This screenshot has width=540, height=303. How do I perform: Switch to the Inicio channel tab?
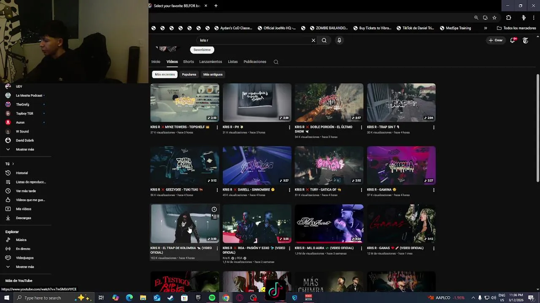(x=156, y=62)
